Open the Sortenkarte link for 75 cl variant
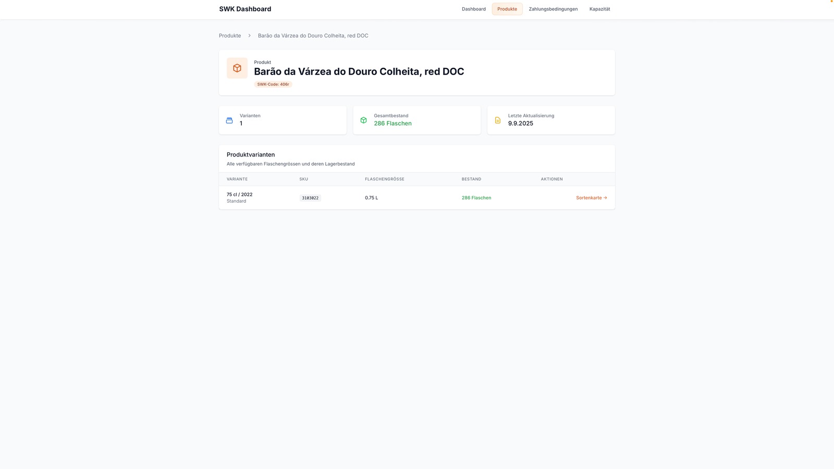 click(x=592, y=198)
